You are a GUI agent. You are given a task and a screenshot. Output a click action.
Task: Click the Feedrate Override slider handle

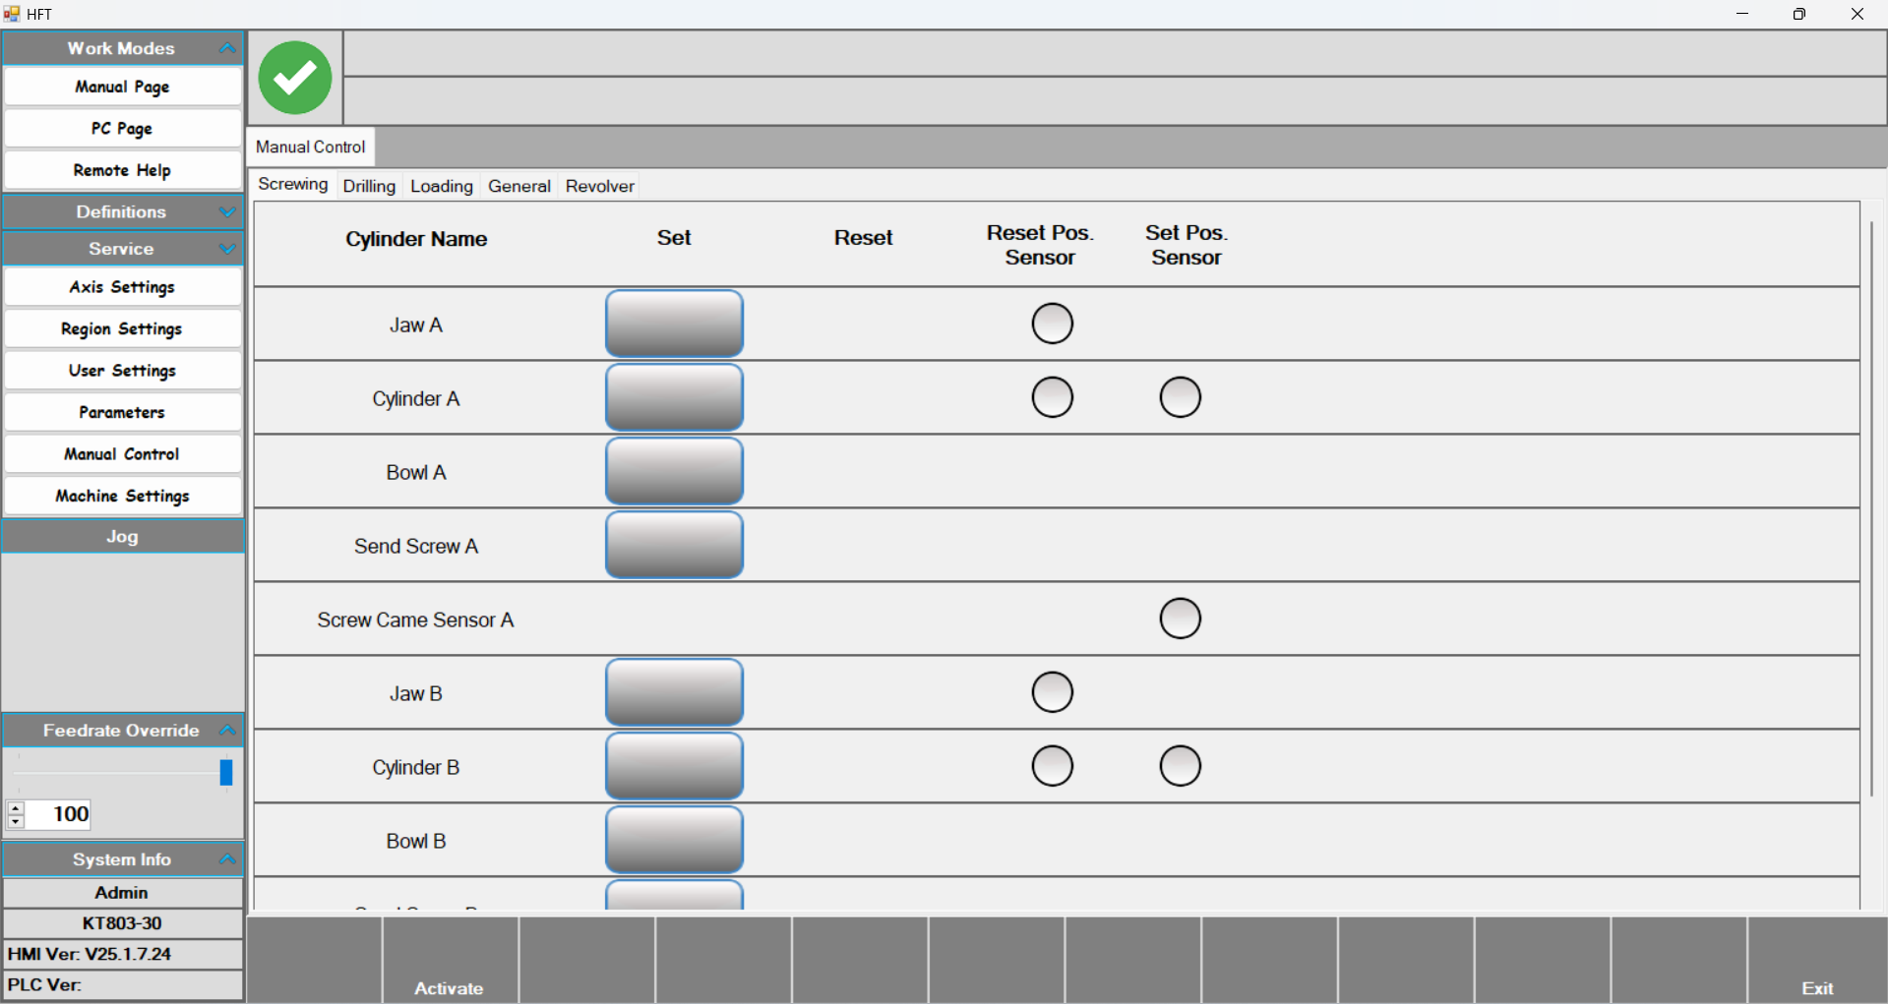pos(226,772)
